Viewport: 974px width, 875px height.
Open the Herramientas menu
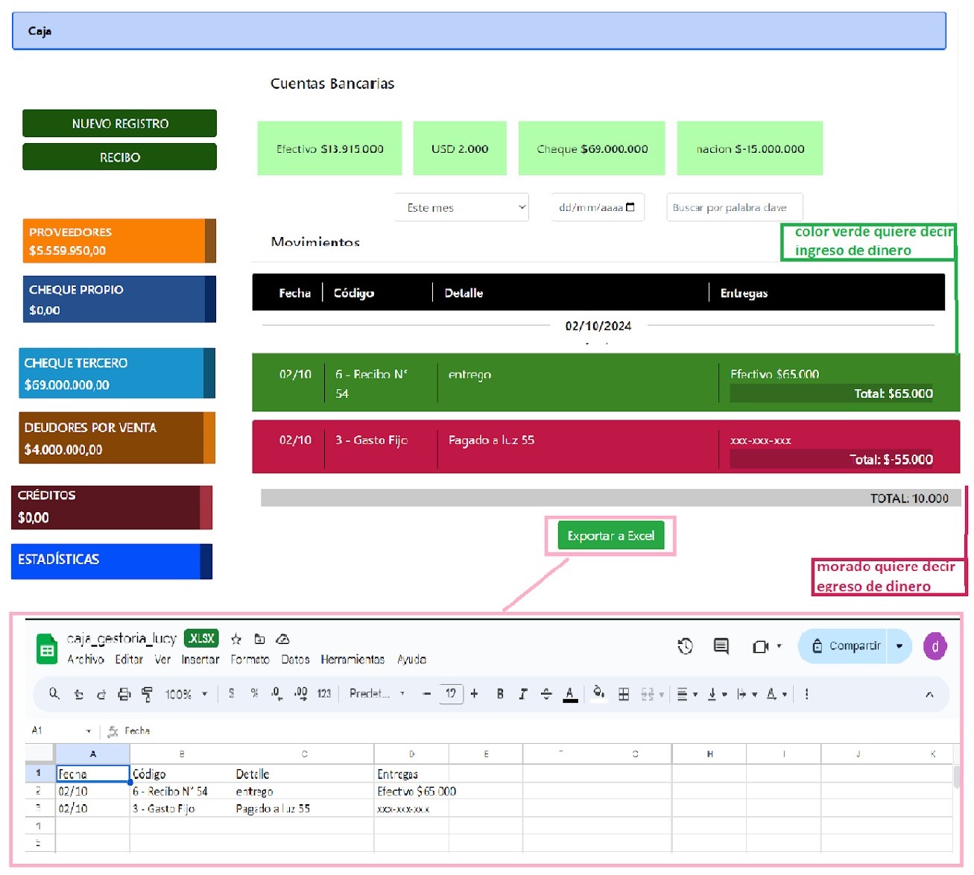[352, 660]
